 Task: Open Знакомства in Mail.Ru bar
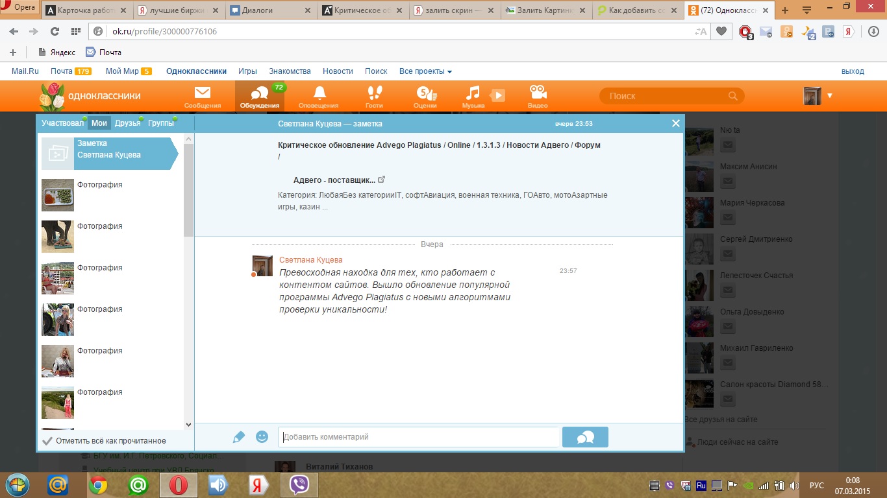pyautogui.click(x=290, y=71)
